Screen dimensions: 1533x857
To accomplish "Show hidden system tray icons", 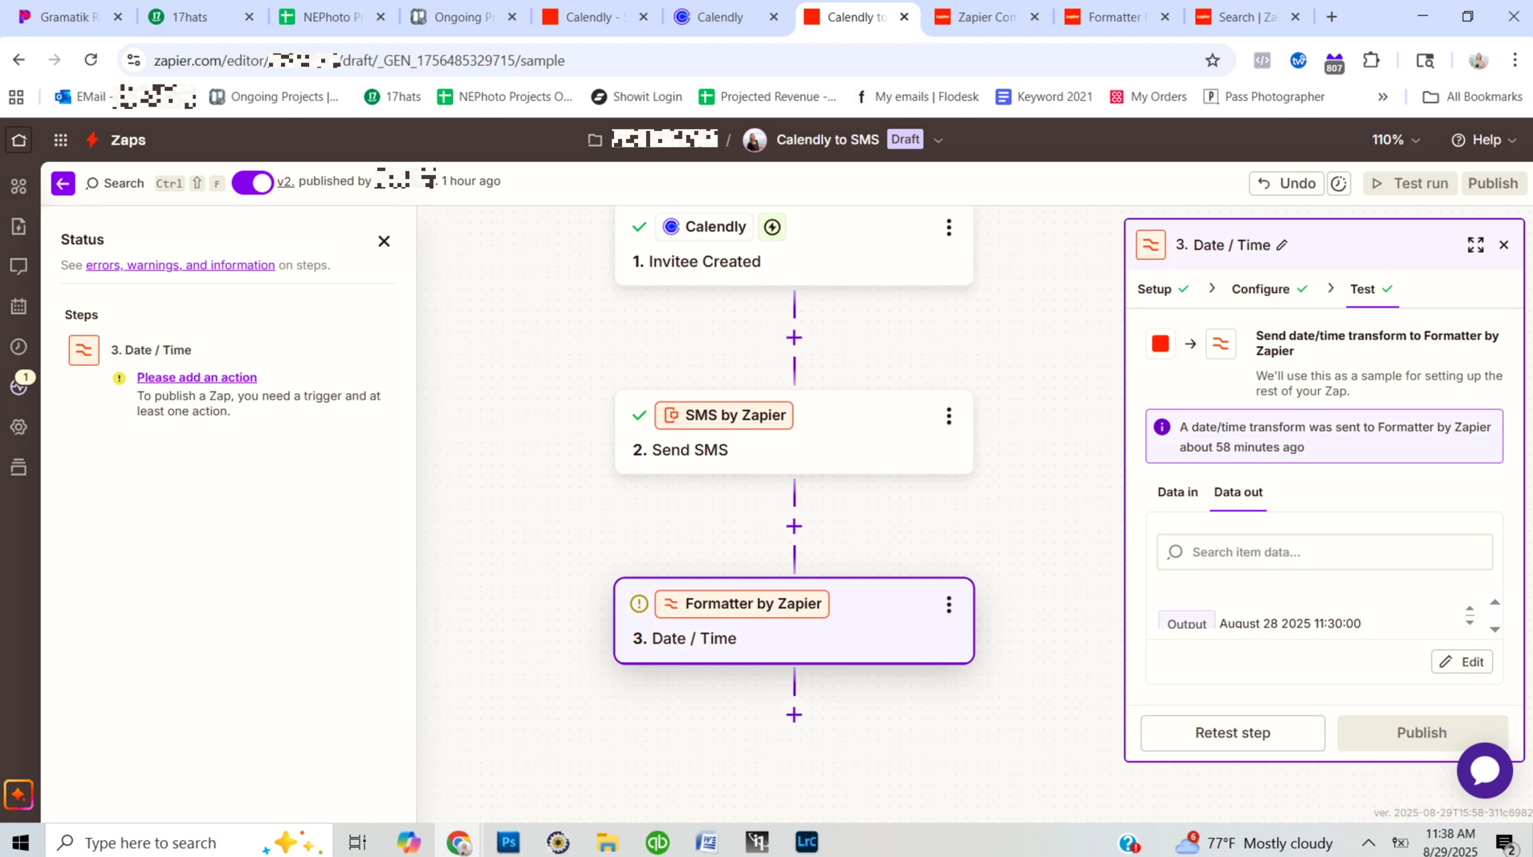I will (x=1368, y=843).
